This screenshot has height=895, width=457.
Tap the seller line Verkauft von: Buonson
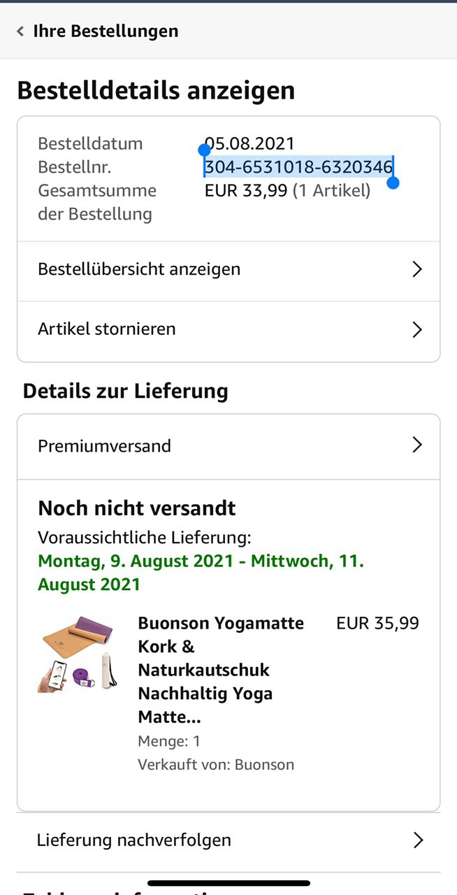click(216, 764)
